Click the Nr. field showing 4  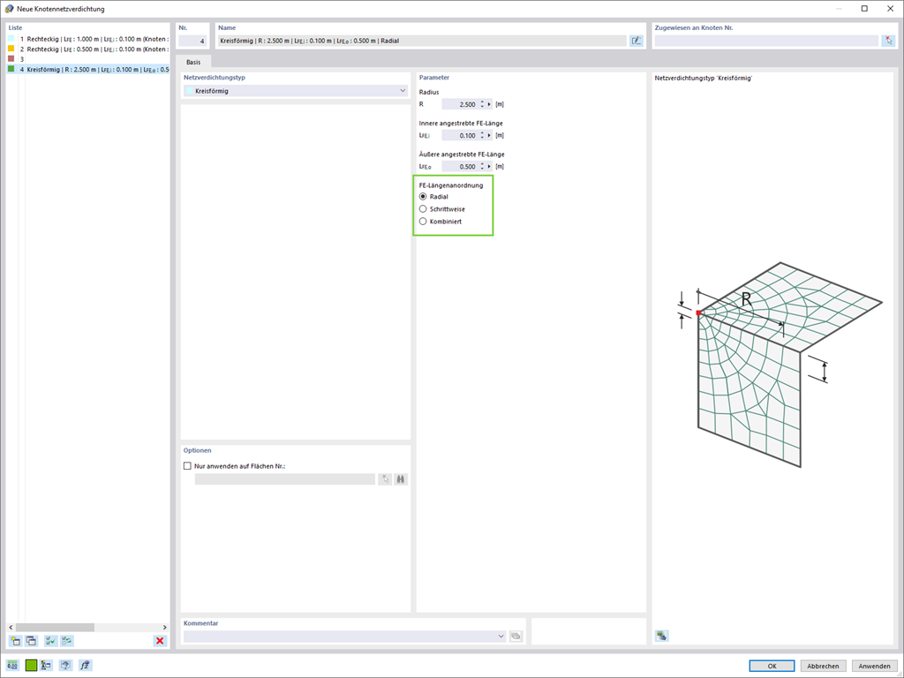point(192,41)
